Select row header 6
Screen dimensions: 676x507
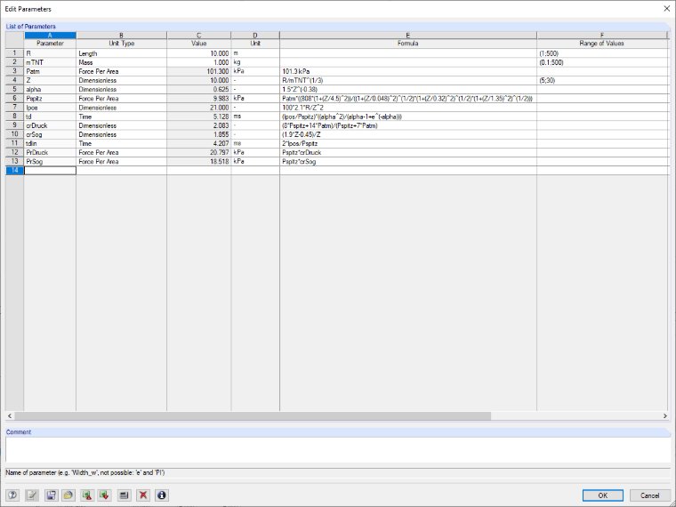(14, 99)
